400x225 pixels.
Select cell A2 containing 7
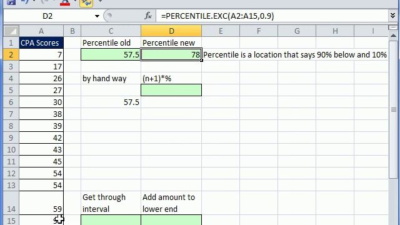coord(41,54)
